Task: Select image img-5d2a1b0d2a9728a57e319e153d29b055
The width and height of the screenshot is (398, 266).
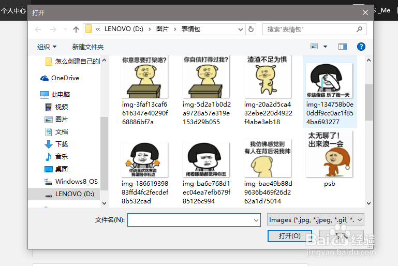Action: [207, 91]
